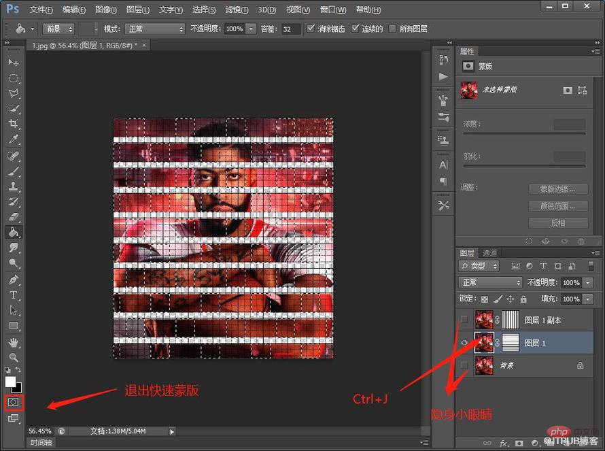Select the Eyedropper tool
The height and width of the screenshot is (451, 605).
point(13,139)
